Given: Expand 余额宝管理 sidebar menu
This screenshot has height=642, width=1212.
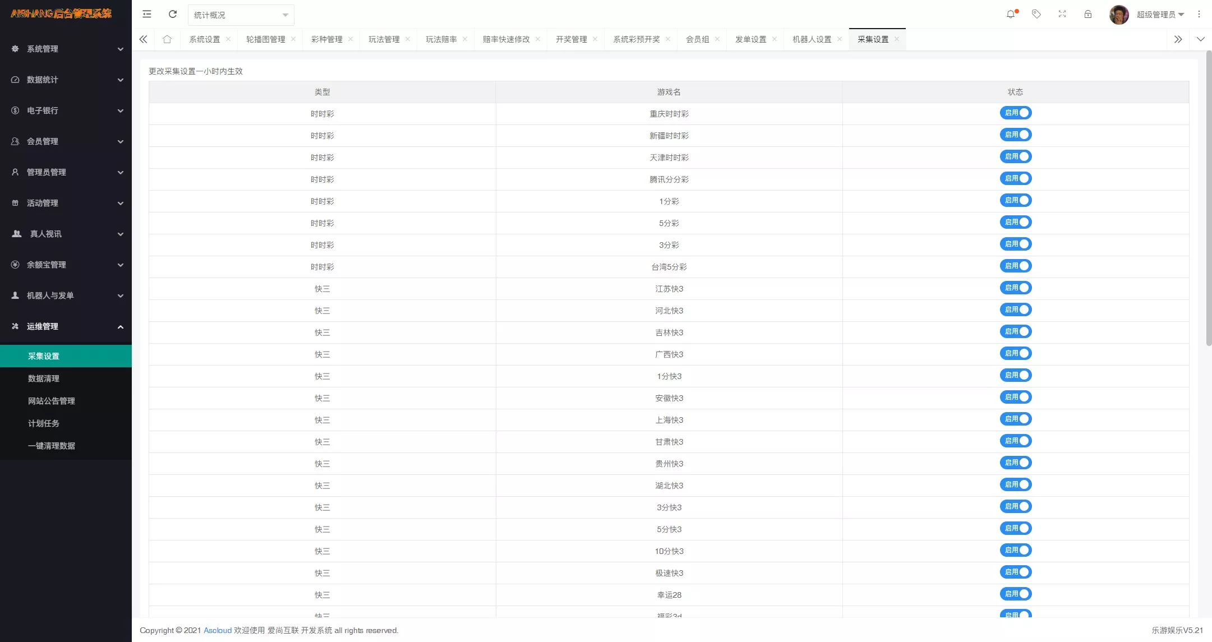Looking at the screenshot, I should pos(66,265).
